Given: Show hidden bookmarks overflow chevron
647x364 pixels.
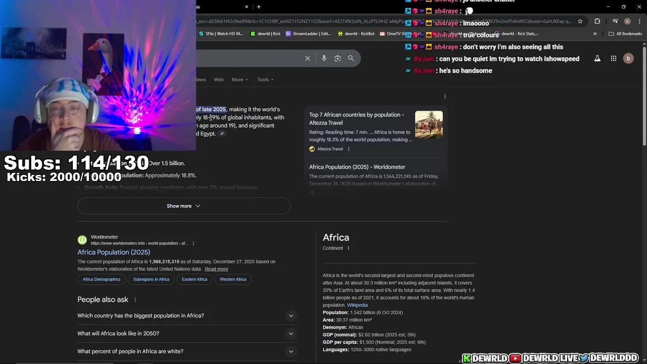Looking at the screenshot, I should (x=595, y=34).
